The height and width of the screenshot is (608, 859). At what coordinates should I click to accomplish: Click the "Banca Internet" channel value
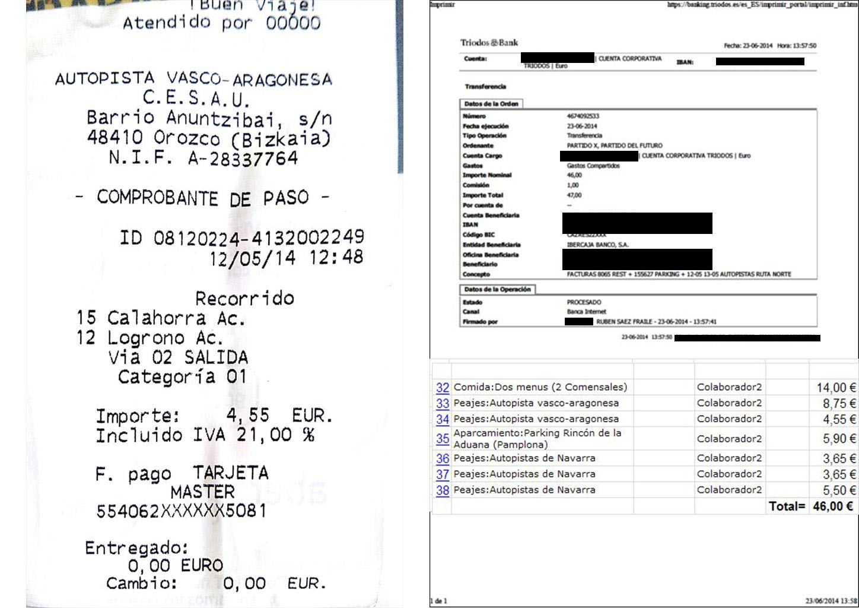click(586, 312)
